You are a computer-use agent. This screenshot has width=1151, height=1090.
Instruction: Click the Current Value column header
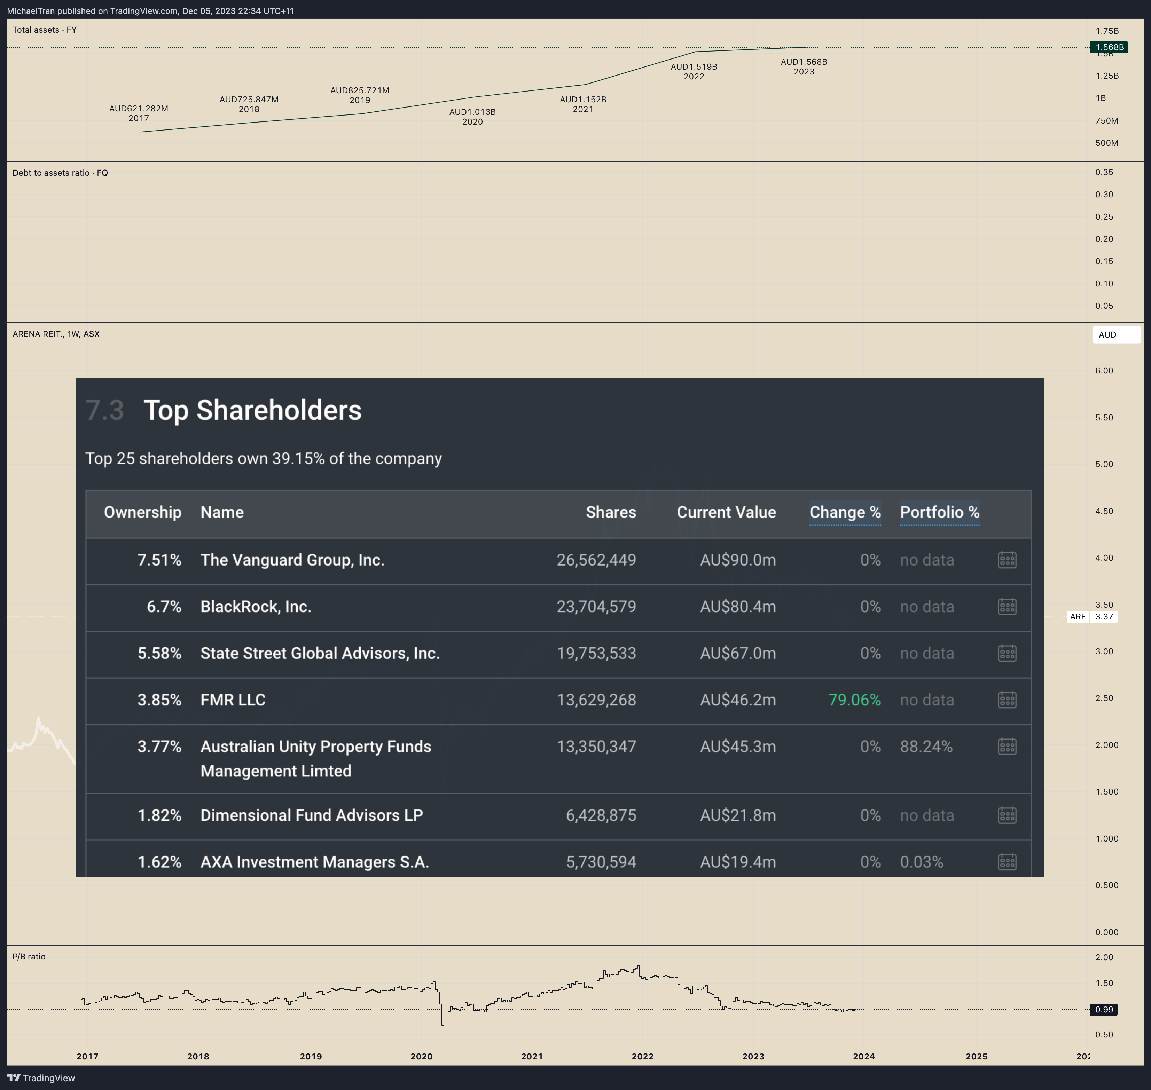click(726, 513)
